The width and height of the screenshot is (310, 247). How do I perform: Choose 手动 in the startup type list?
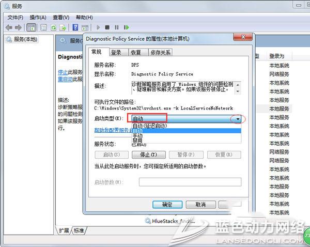[137, 136]
